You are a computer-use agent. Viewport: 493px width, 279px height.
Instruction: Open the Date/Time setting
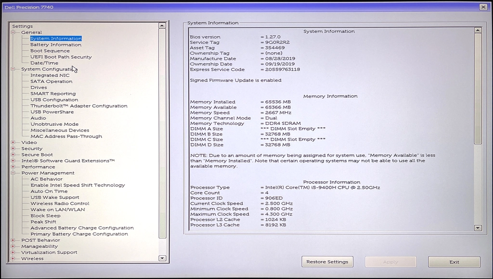click(44, 63)
